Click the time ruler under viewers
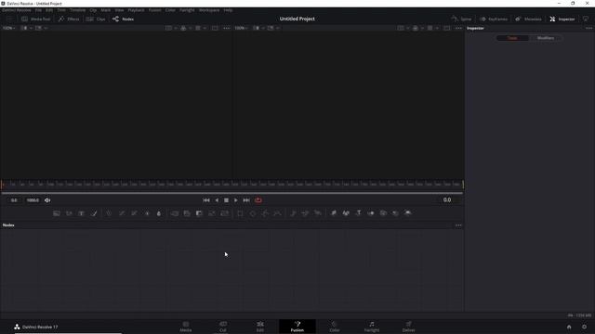The height and width of the screenshot is (334, 595). click(x=231, y=184)
